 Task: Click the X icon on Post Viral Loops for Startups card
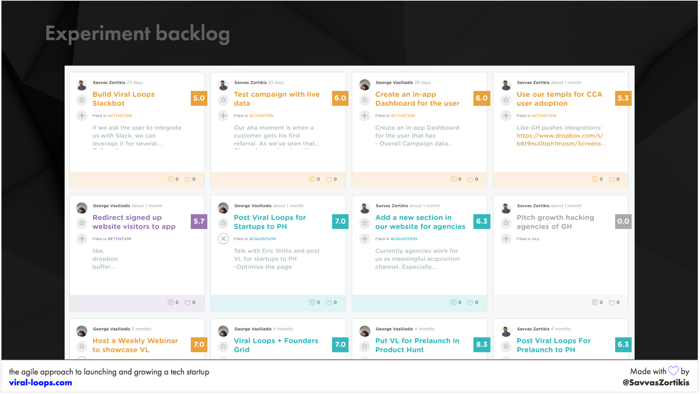(x=223, y=239)
